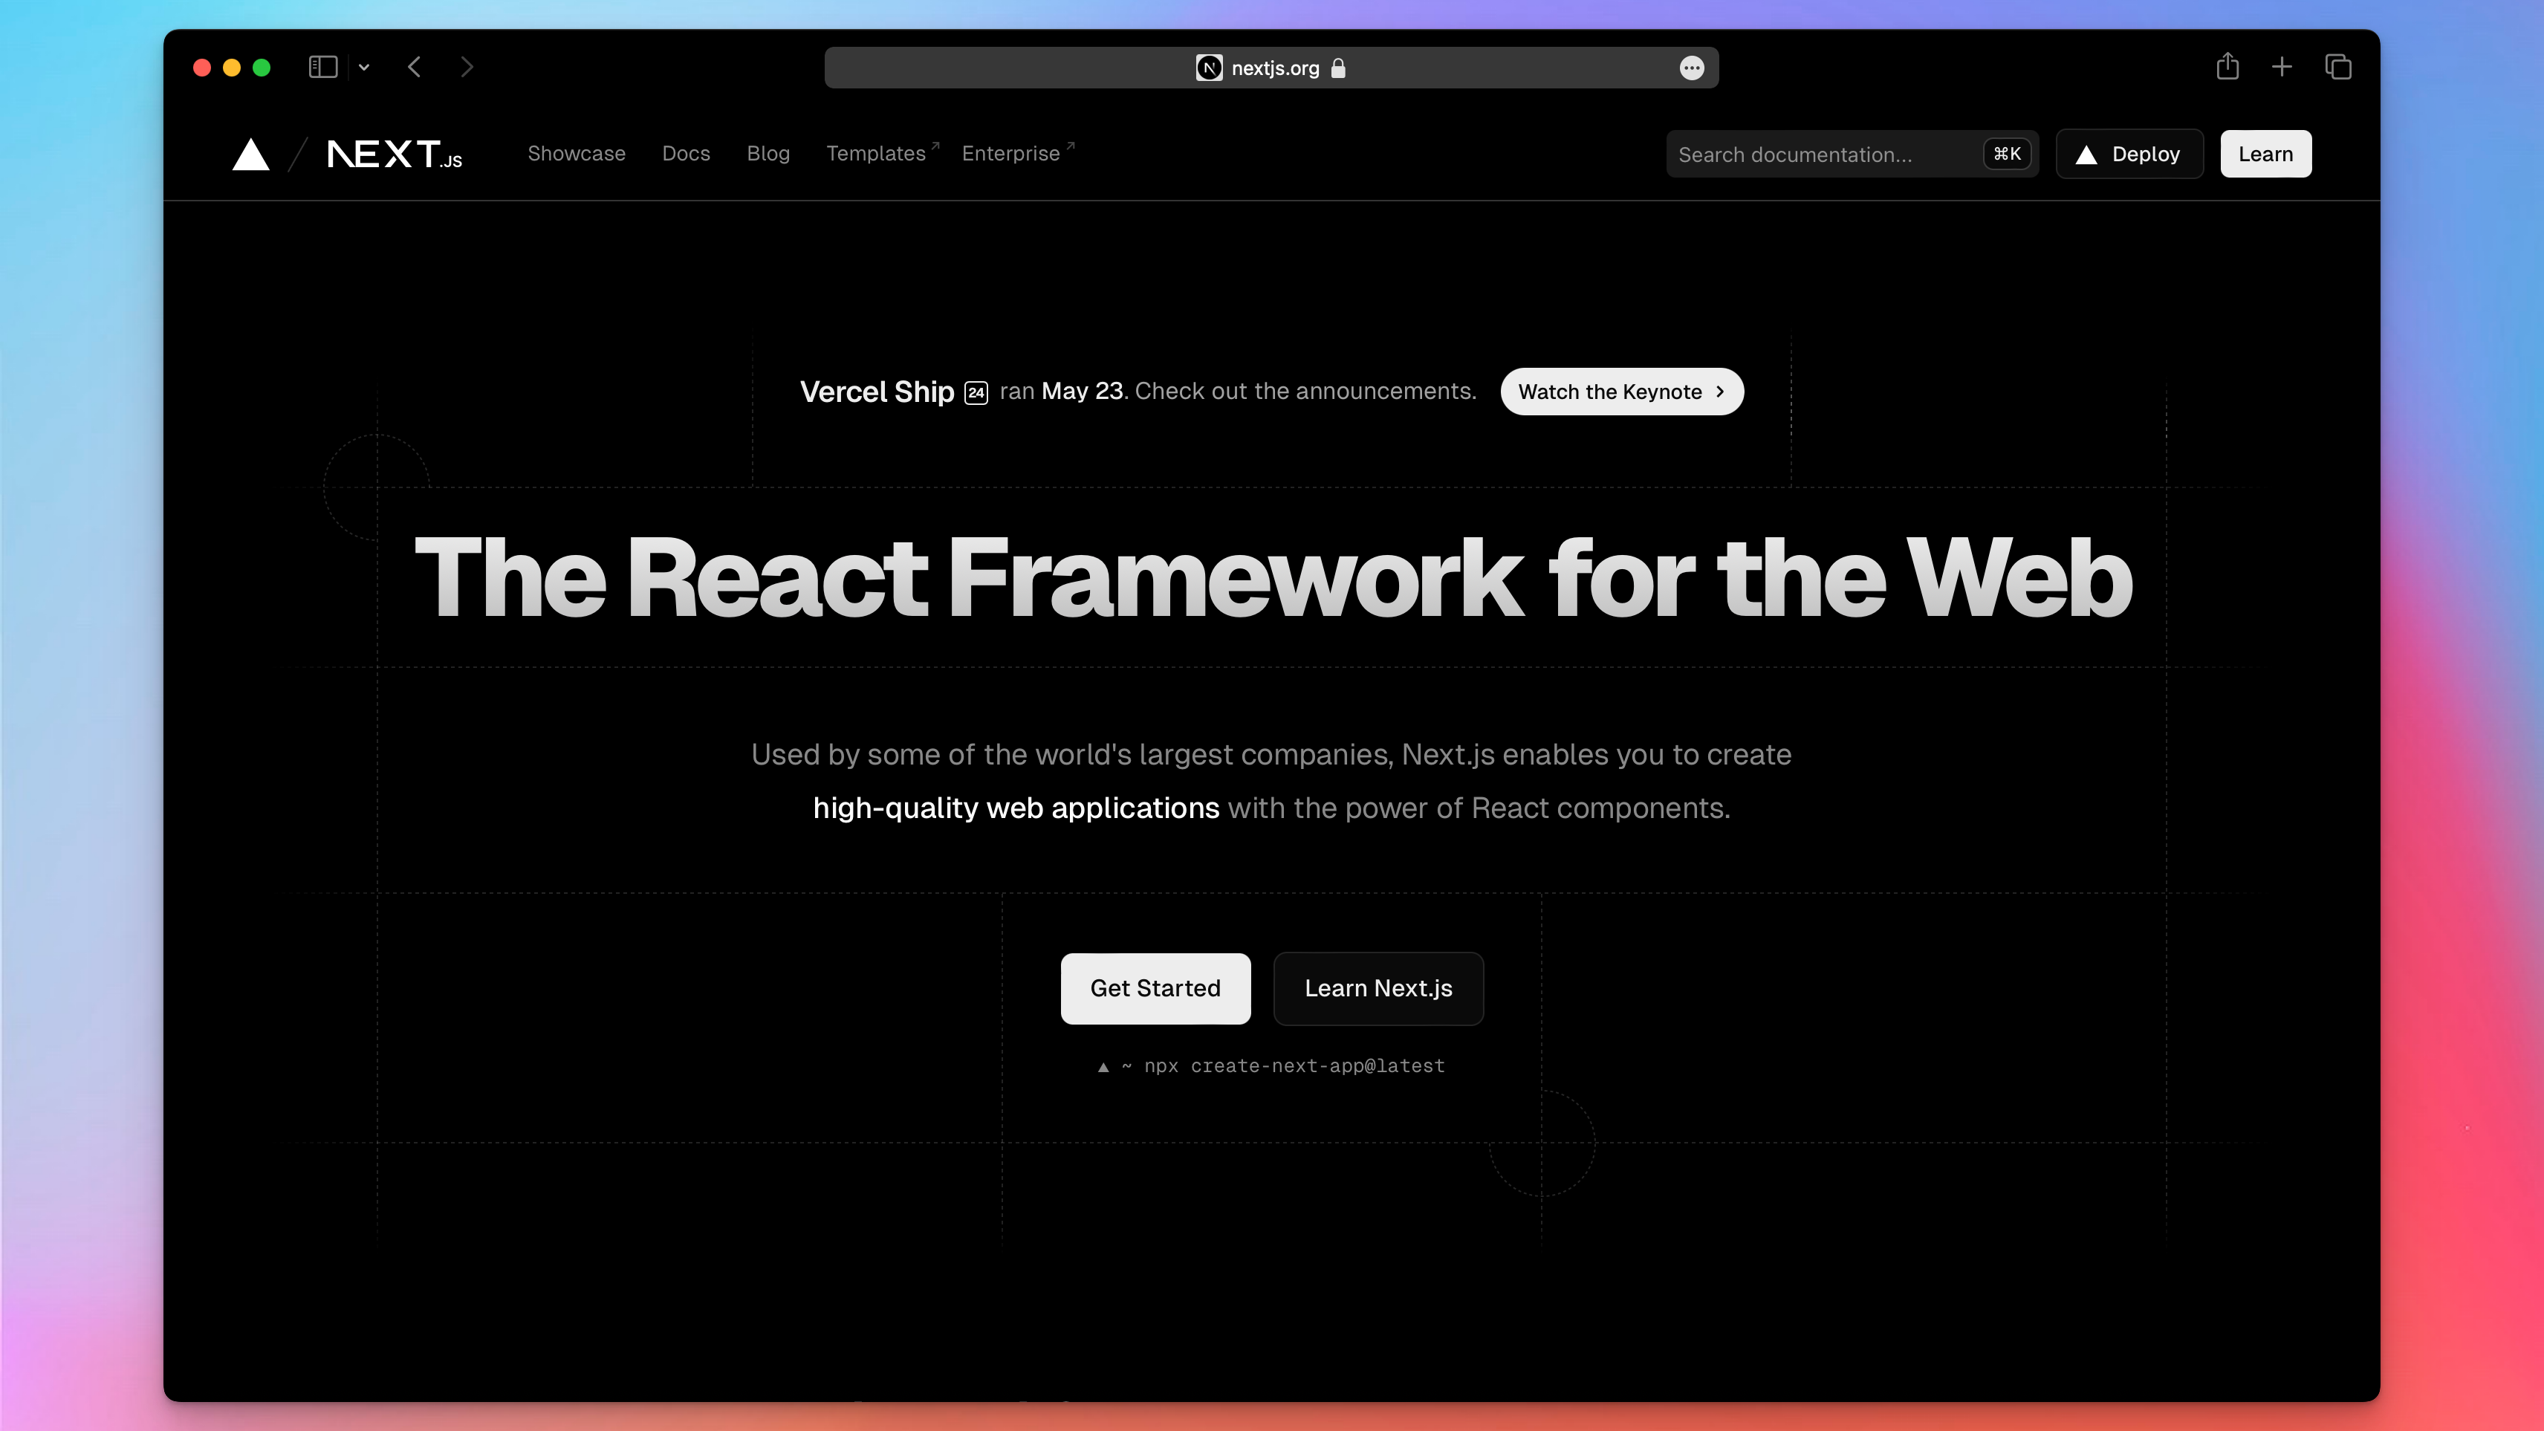The width and height of the screenshot is (2544, 1431).
Task: Click the Watch the Keynote button
Action: pyautogui.click(x=1622, y=392)
